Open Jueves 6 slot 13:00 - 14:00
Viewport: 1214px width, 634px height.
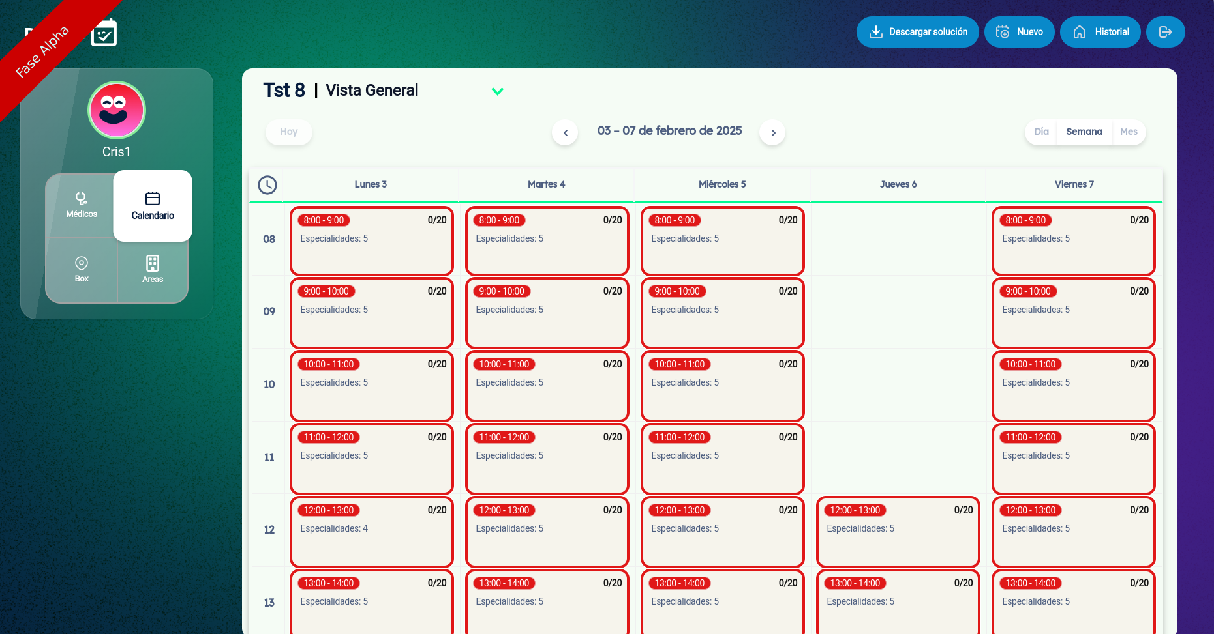898,602
